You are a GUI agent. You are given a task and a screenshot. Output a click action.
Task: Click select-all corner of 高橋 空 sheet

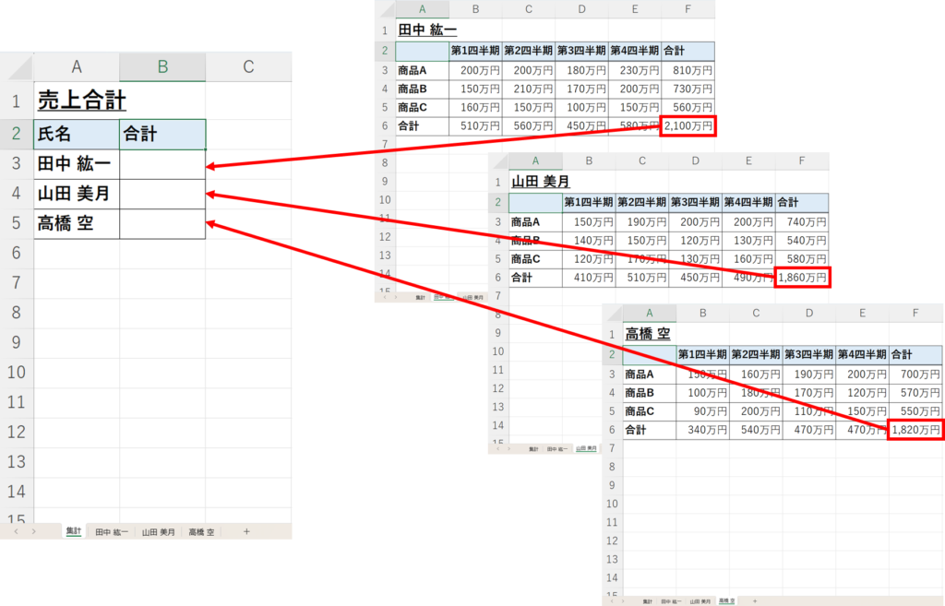[612, 314]
